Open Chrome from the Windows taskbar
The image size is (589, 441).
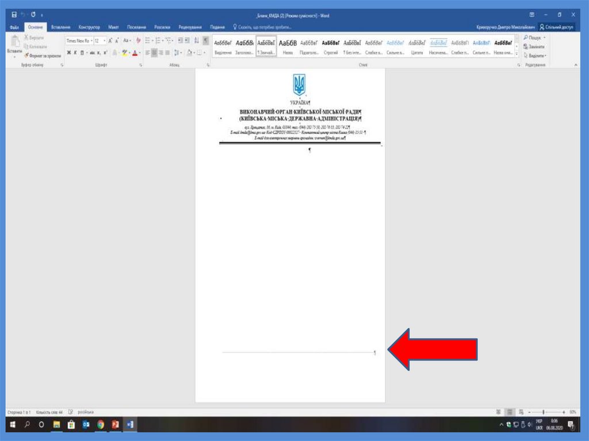point(101,425)
